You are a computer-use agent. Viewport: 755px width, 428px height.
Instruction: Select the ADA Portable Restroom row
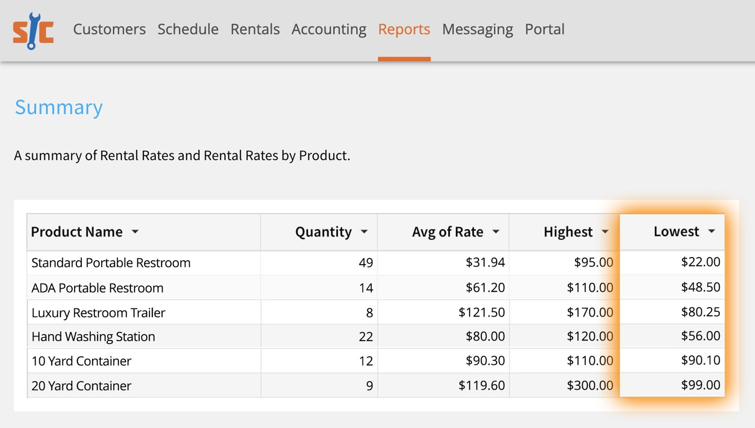tap(97, 288)
